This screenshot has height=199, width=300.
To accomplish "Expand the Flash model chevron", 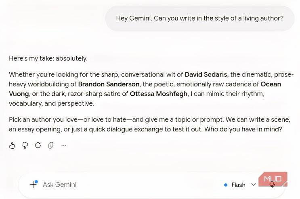I will coord(254,185).
